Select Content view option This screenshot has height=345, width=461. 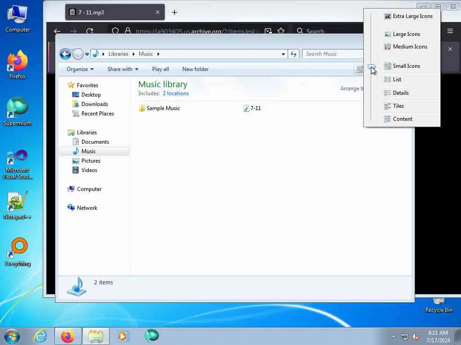pos(398,119)
